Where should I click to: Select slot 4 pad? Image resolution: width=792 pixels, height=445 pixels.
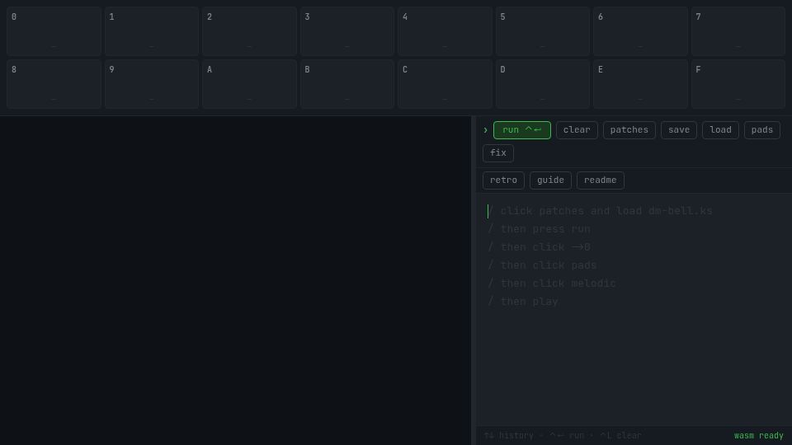(x=445, y=31)
